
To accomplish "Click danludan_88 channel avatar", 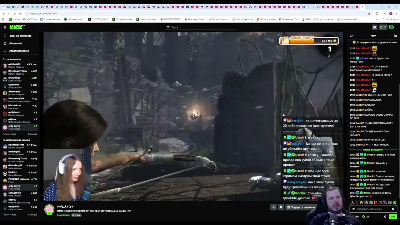I will [5, 167].
